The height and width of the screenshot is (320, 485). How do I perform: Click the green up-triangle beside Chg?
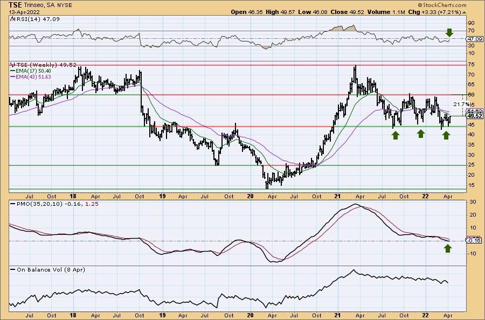465,12
